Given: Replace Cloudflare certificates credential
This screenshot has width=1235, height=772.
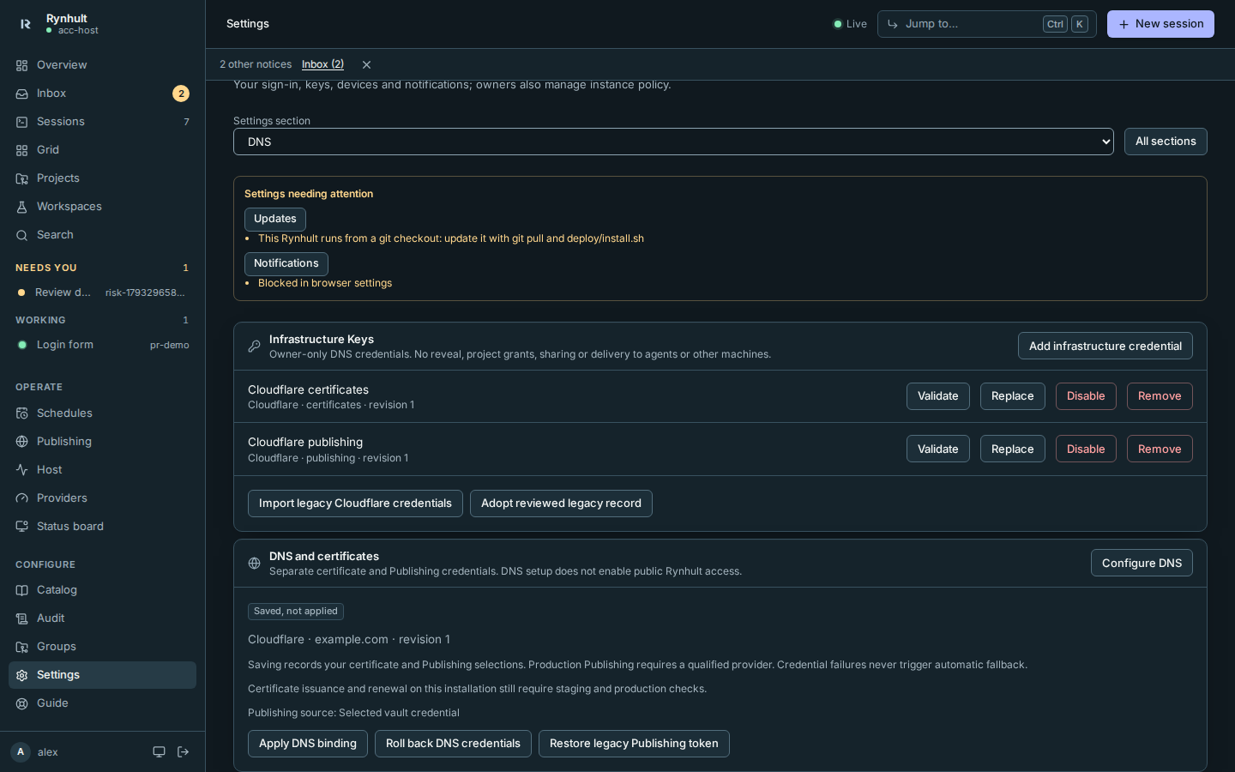Looking at the screenshot, I should coord(1013,396).
